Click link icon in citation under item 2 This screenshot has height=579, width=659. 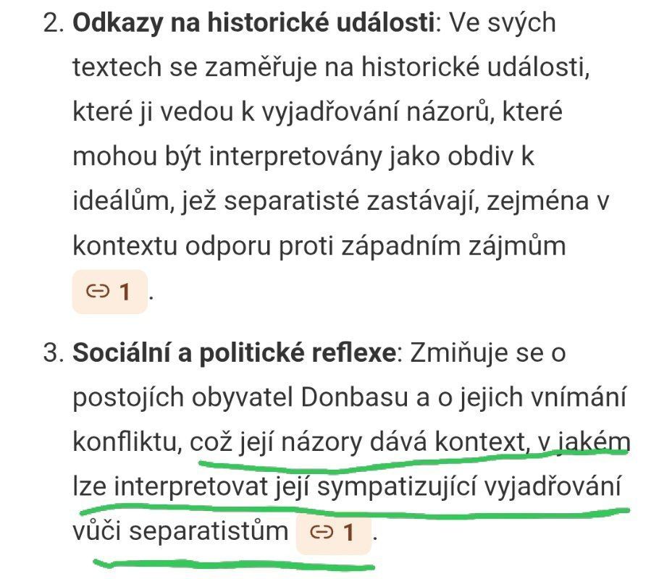tap(98, 291)
